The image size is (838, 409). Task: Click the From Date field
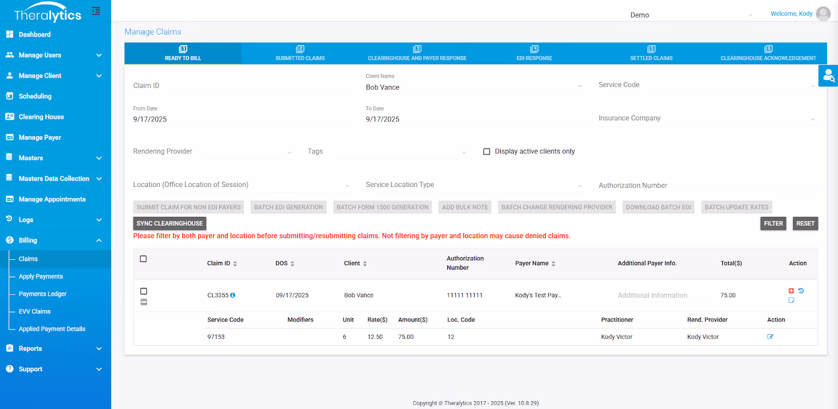242,119
